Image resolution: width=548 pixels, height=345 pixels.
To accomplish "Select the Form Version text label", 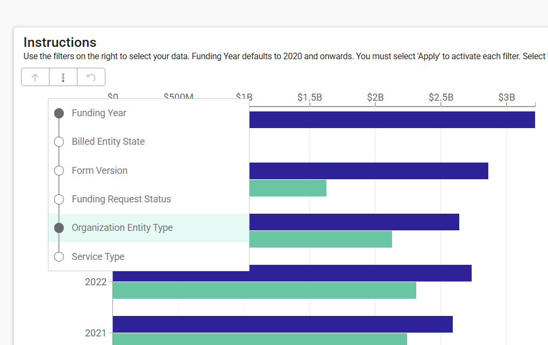I will click(99, 171).
